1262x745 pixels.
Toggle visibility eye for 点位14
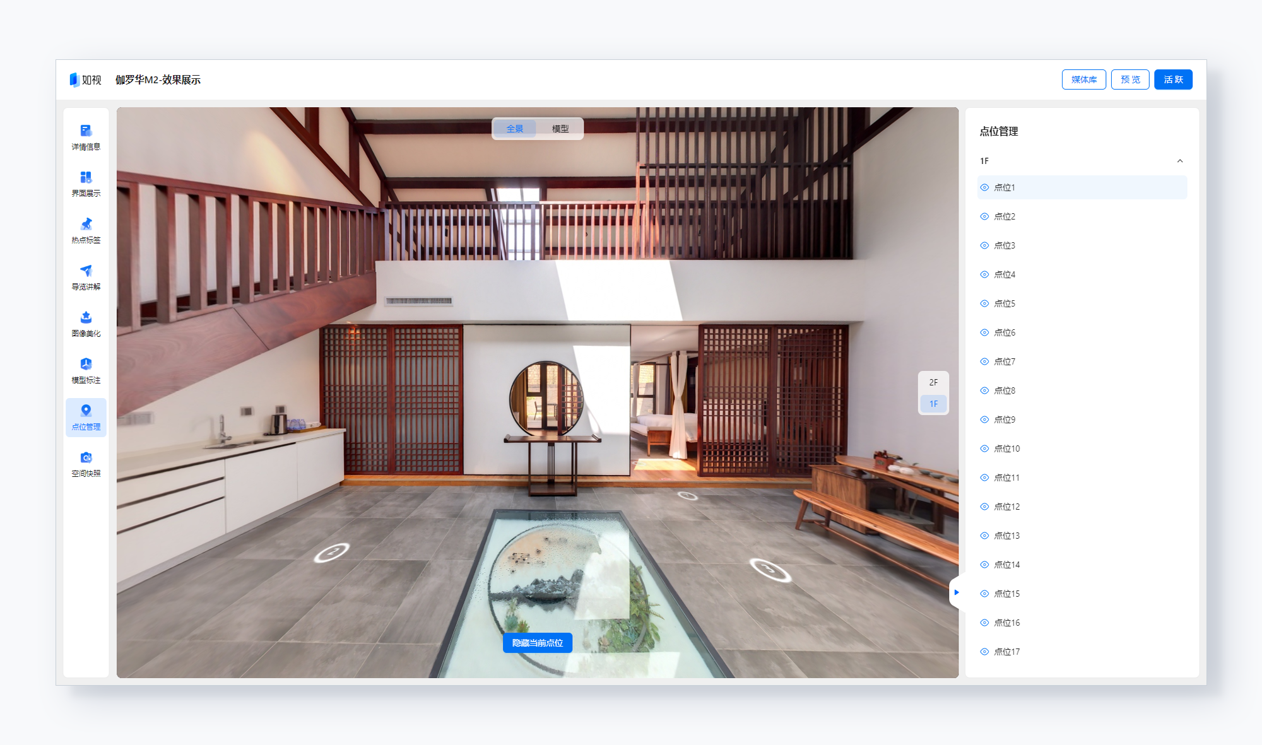984,565
